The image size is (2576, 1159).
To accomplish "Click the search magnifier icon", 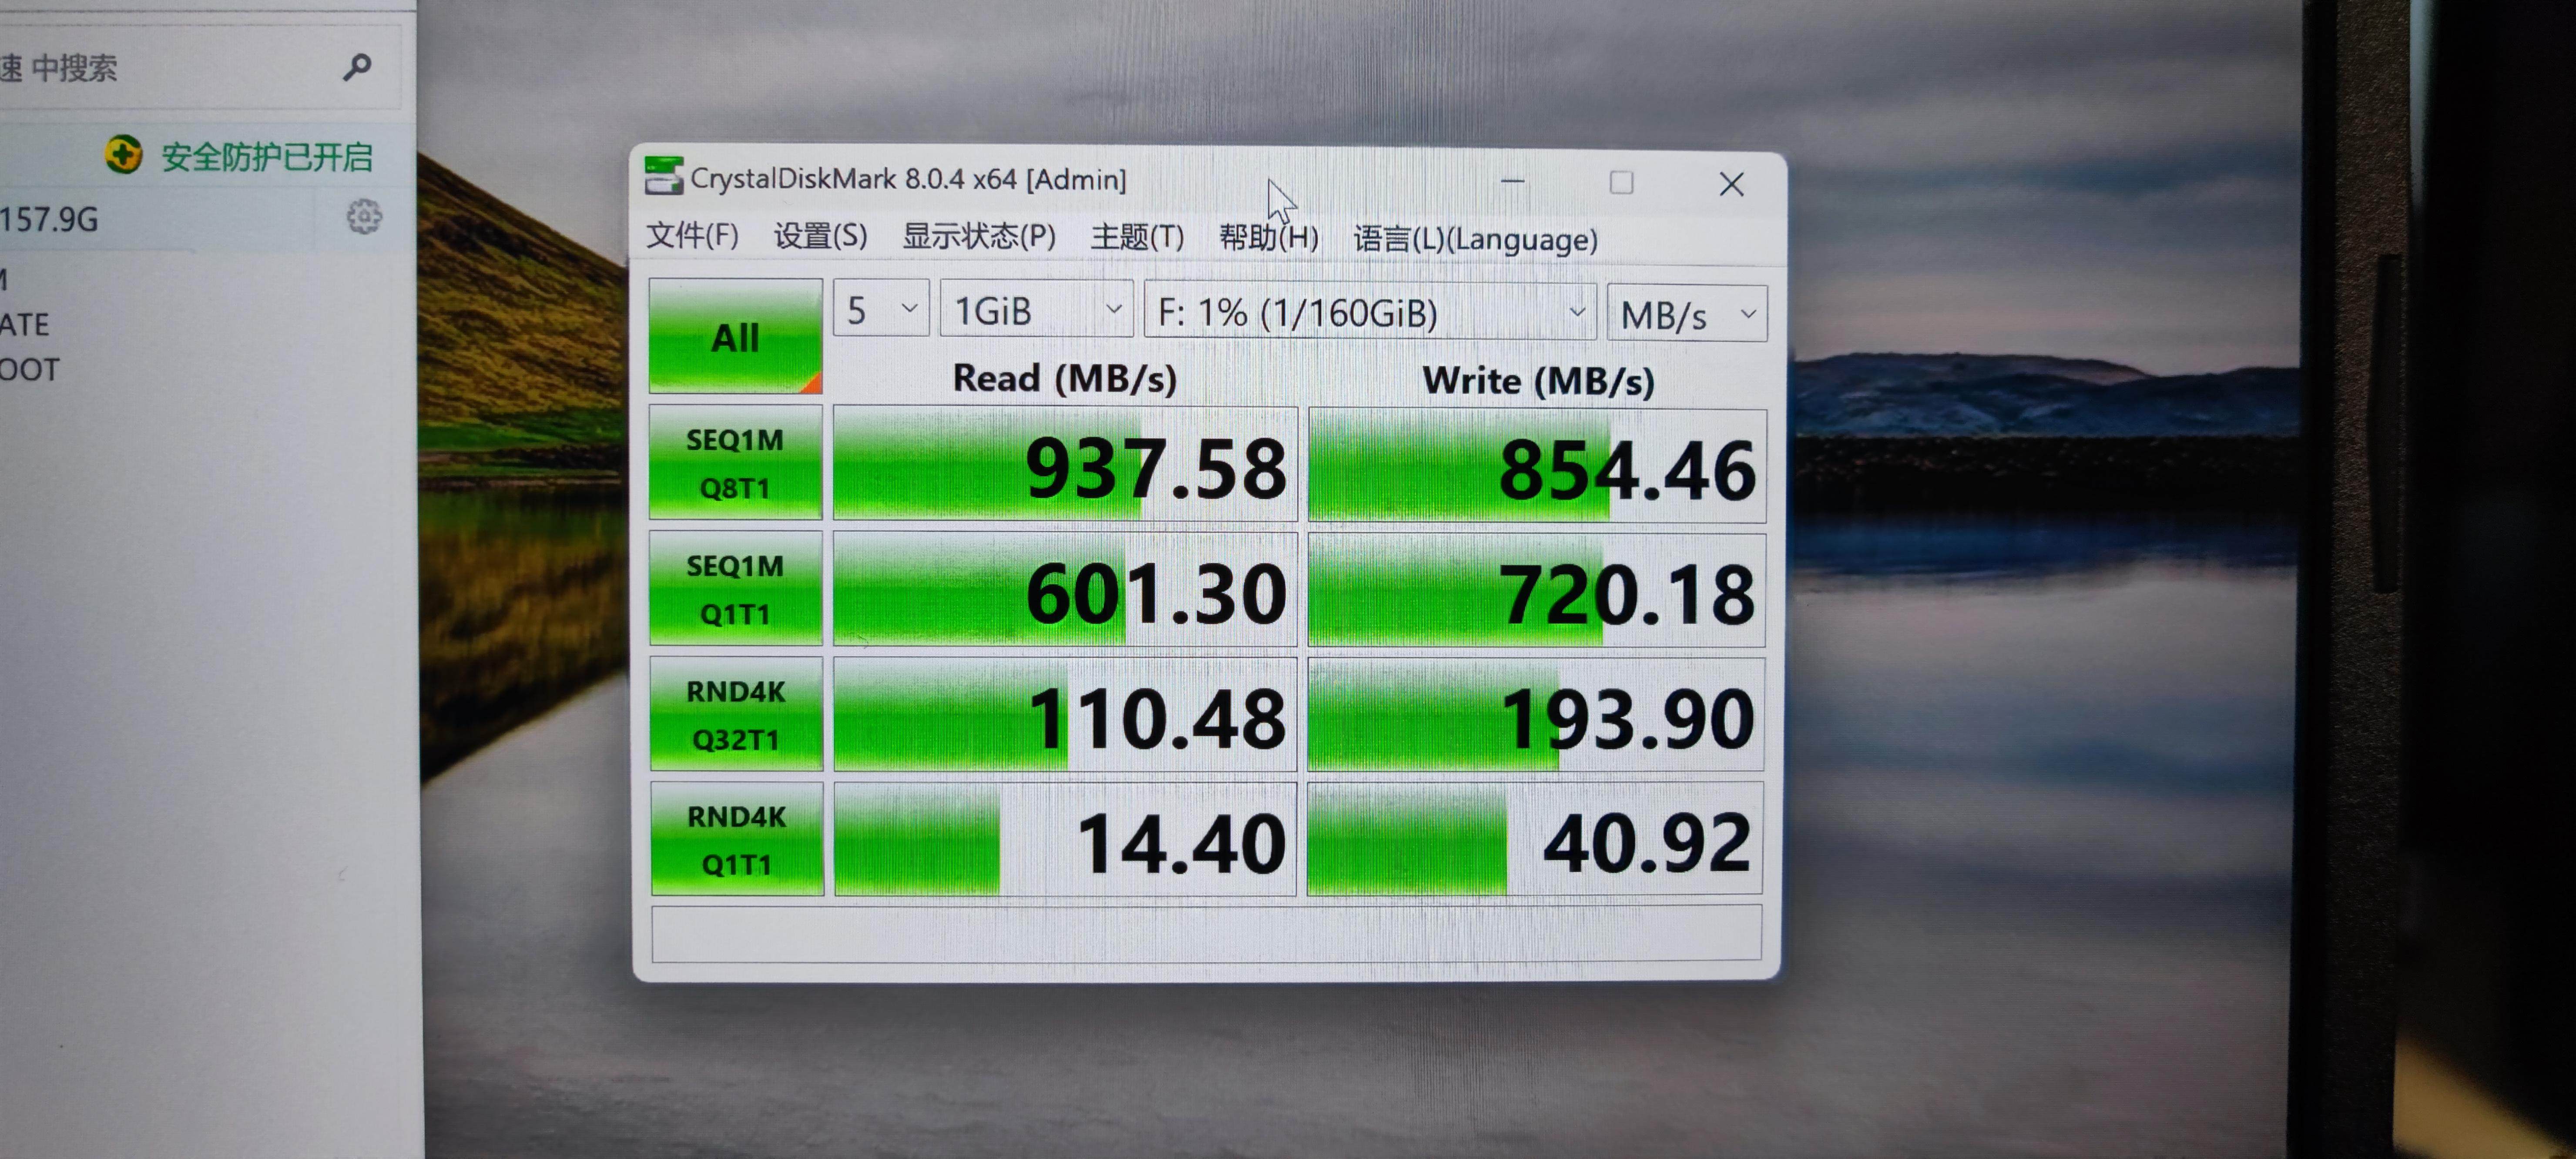I will (357, 67).
